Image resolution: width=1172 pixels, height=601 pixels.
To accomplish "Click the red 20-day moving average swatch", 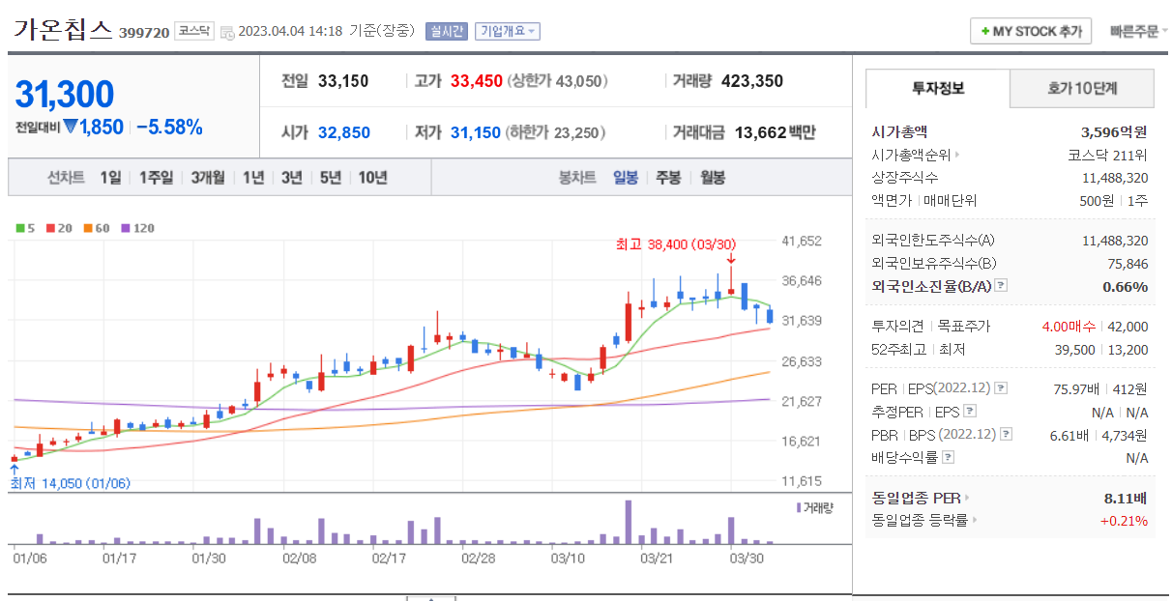I will (49, 229).
